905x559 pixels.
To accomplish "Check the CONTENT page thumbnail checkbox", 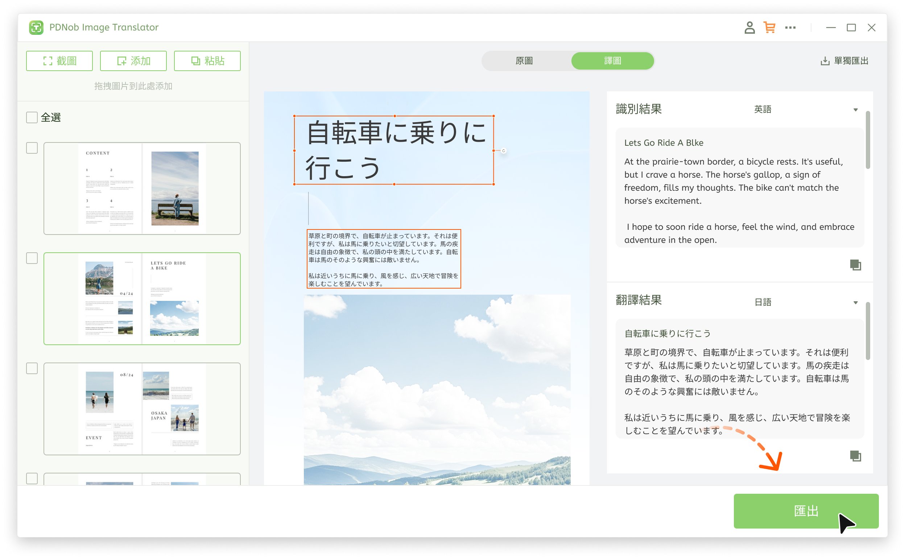I will (x=32, y=148).
